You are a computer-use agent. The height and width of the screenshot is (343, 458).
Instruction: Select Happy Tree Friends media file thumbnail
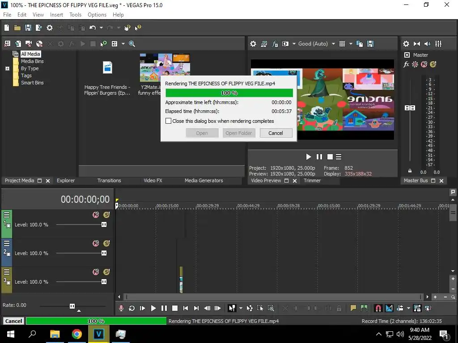click(107, 68)
